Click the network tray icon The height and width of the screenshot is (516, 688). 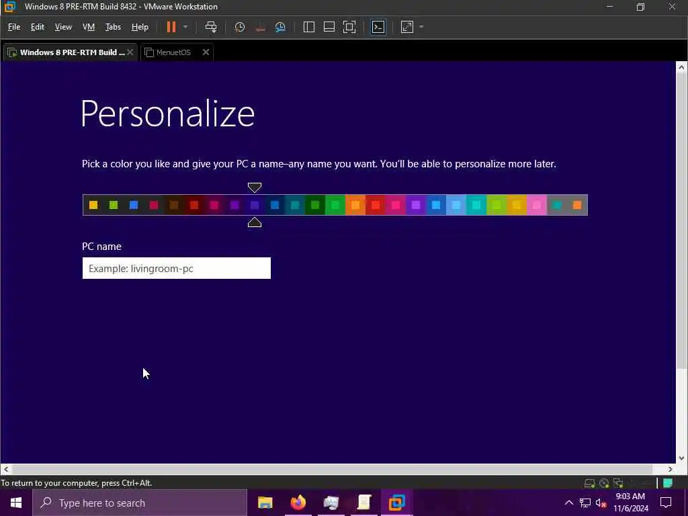tap(585, 503)
